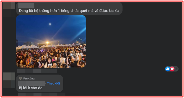Image resolution: width=184 pixels, height=98 pixels.
Task: Click the red heart reaction icon
Action: point(172,69)
